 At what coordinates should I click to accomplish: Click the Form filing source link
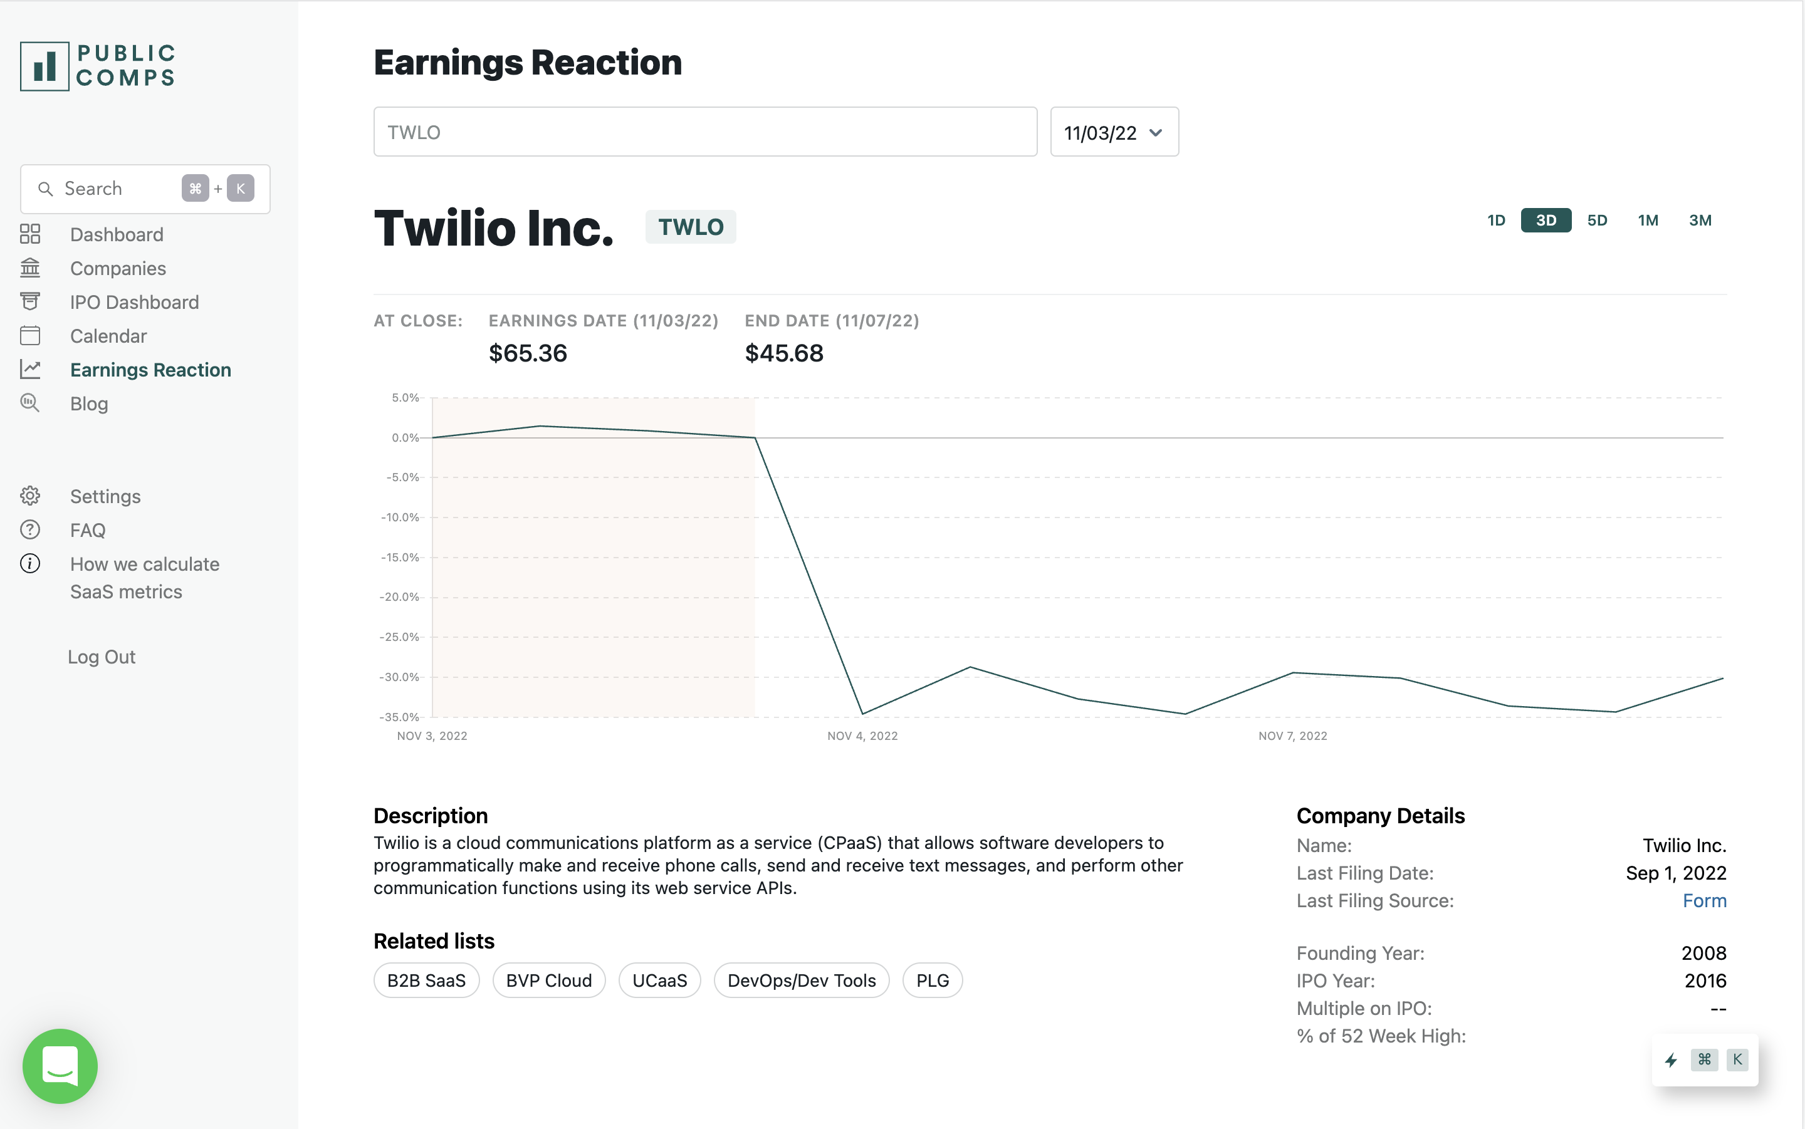(x=1704, y=900)
